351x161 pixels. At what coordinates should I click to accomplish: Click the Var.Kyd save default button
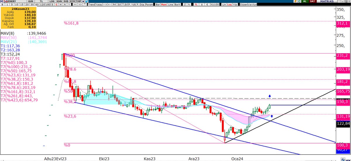[252, 5]
